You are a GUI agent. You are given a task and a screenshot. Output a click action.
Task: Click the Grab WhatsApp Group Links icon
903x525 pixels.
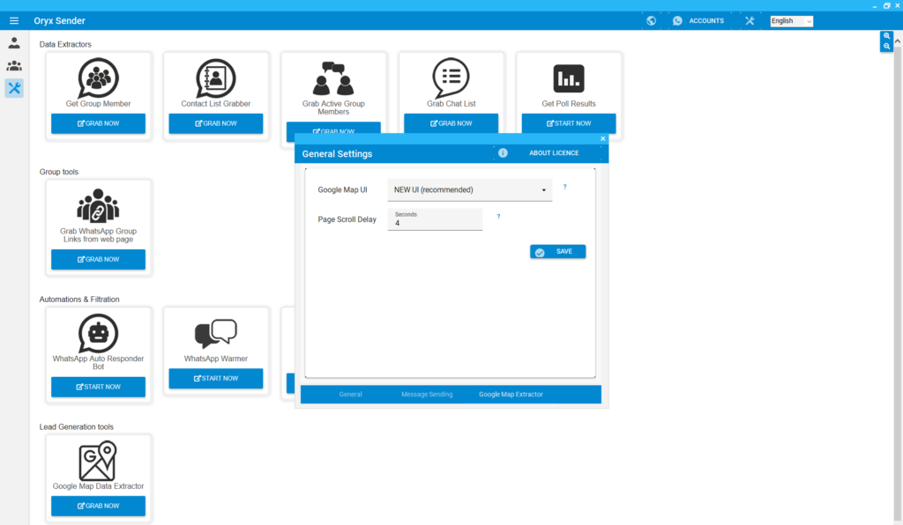click(99, 205)
